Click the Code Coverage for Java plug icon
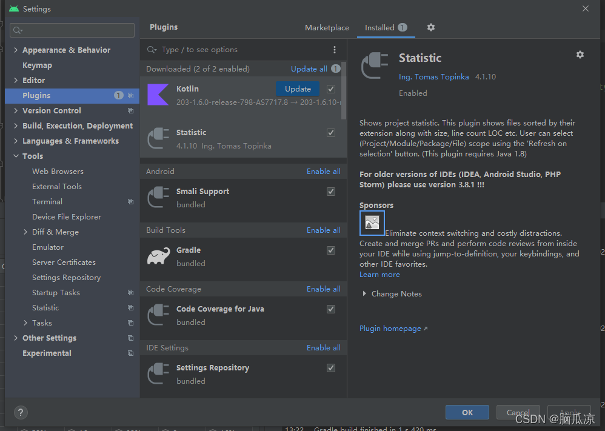The image size is (605, 431). pyautogui.click(x=158, y=315)
